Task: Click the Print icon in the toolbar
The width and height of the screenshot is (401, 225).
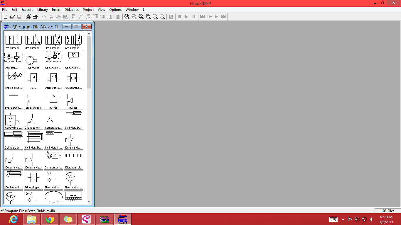Action: (x=35, y=17)
